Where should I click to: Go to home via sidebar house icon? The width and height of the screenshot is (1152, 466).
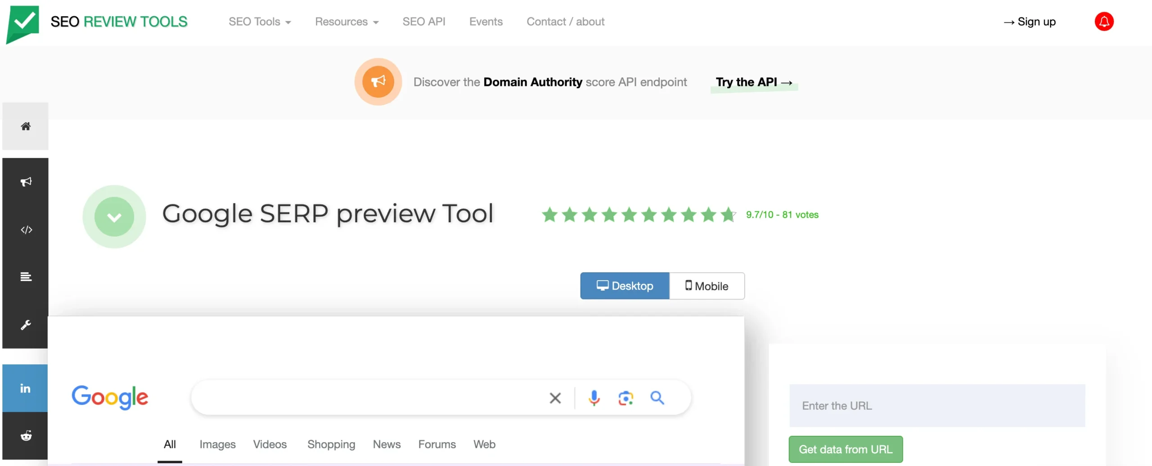click(x=26, y=126)
